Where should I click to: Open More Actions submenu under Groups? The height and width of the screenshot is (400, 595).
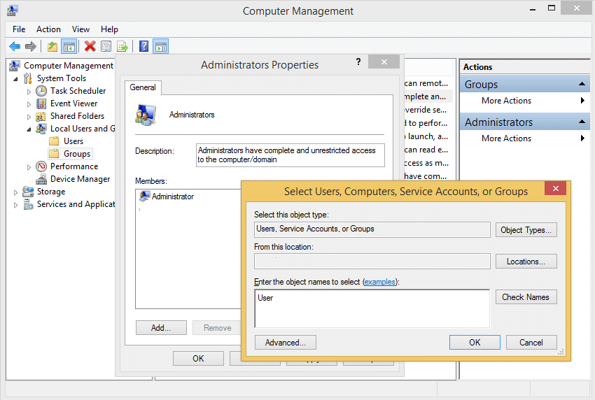tap(524, 101)
